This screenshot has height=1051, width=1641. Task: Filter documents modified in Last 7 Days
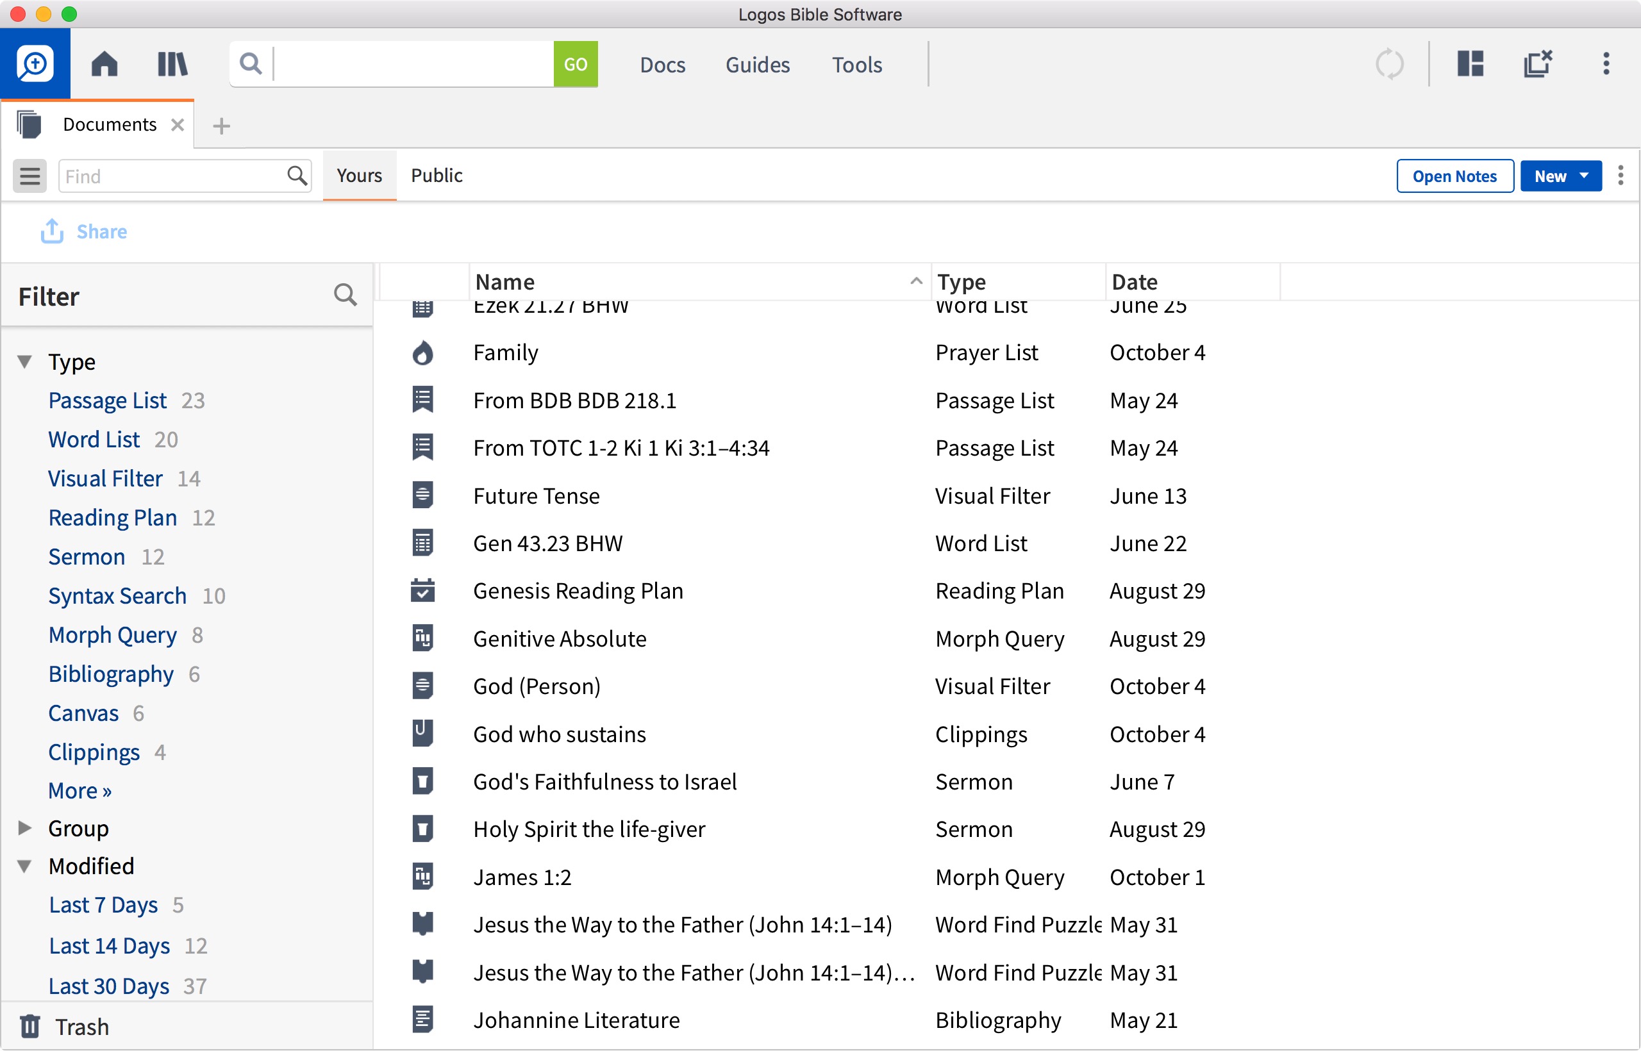(x=103, y=904)
